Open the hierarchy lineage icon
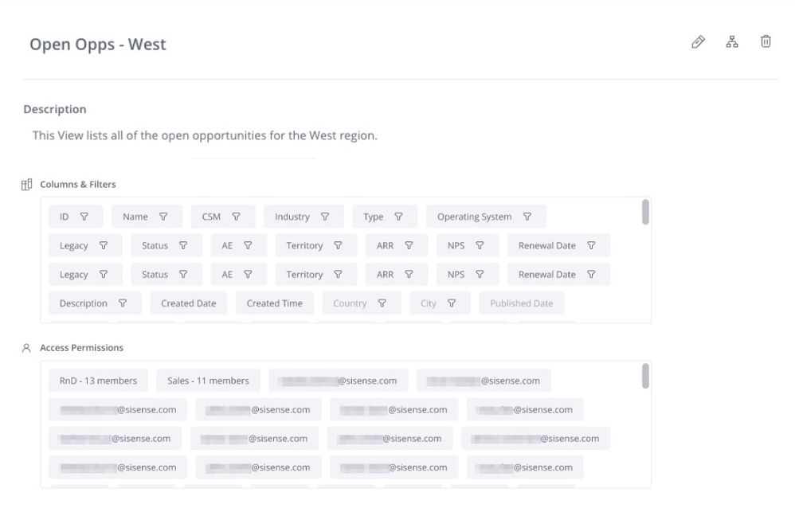The width and height of the screenshot is (795, 508). tap(732, 42)
